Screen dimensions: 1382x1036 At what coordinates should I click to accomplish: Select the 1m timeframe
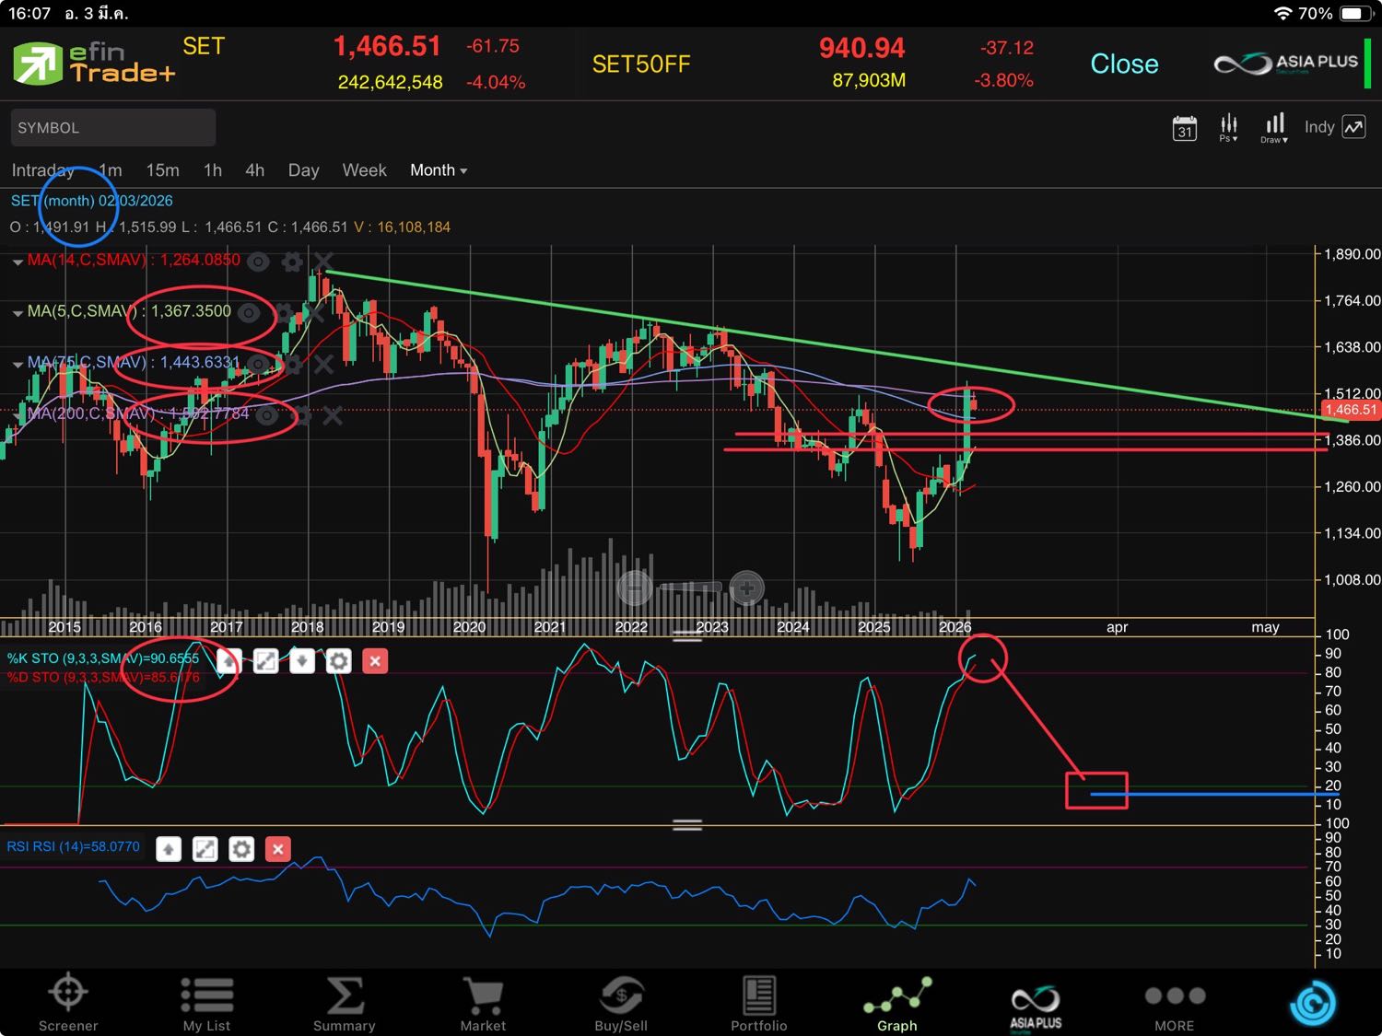point(111,170)
